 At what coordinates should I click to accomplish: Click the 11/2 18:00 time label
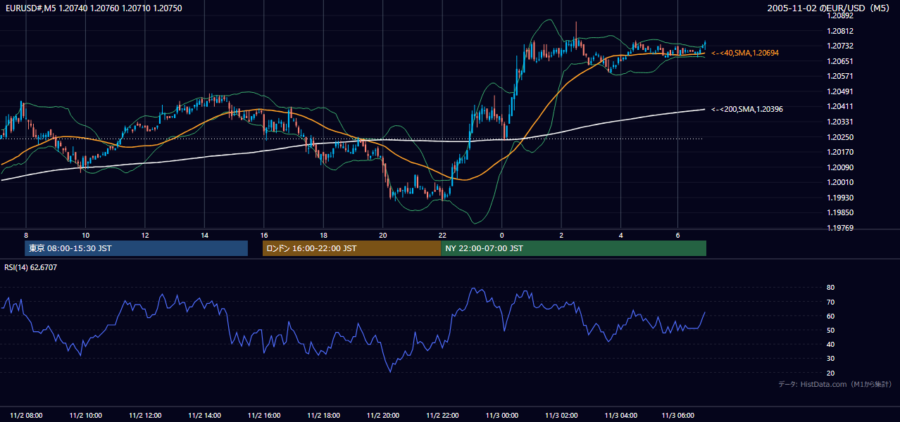(x=324, y=415)
